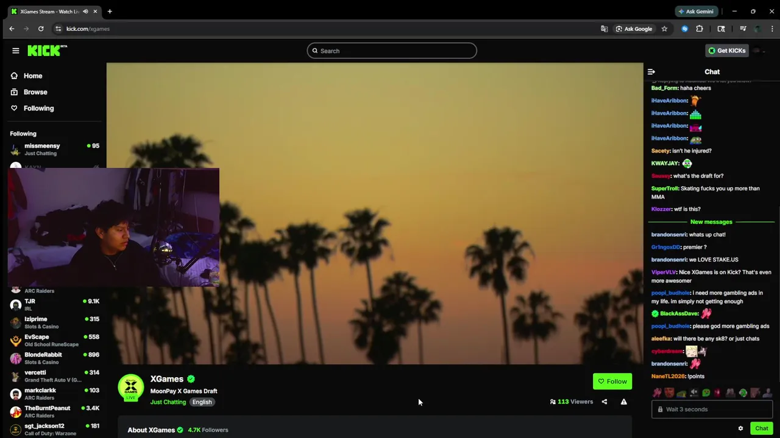The width and height of the screenshot is (780, 438).
Task: Click username Bad_Form in chat
Action: pyautogui.click(x=664, y=88)
